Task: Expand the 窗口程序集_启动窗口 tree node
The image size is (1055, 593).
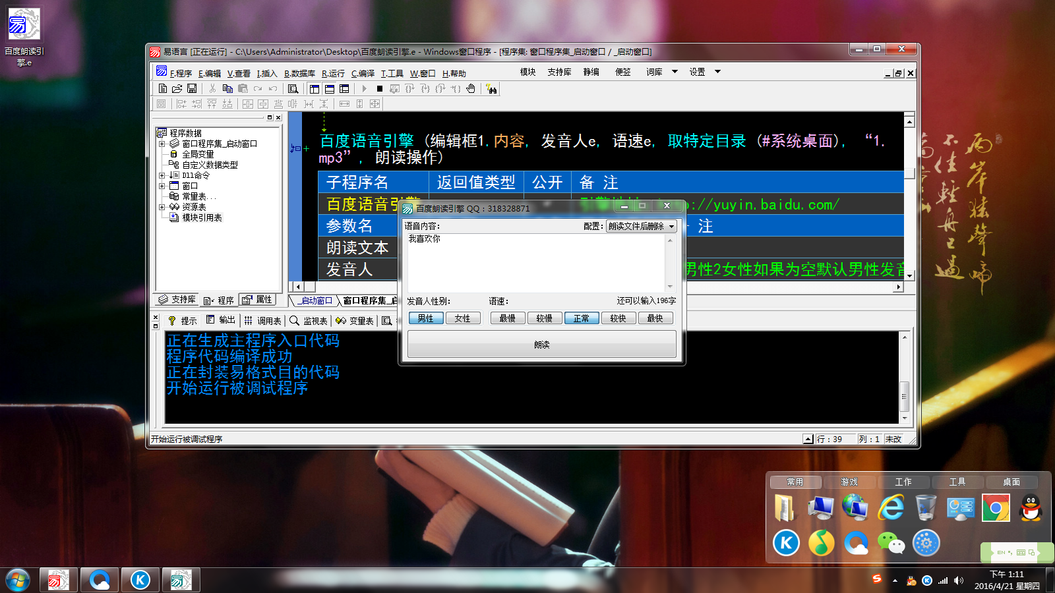Action: (x=162, y=144)
